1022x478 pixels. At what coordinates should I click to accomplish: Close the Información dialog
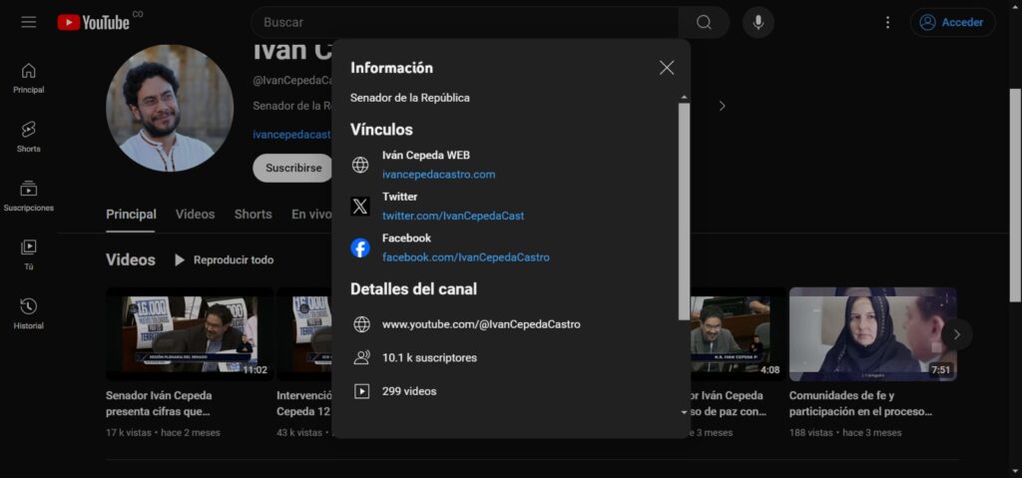(x=666, y=68)
